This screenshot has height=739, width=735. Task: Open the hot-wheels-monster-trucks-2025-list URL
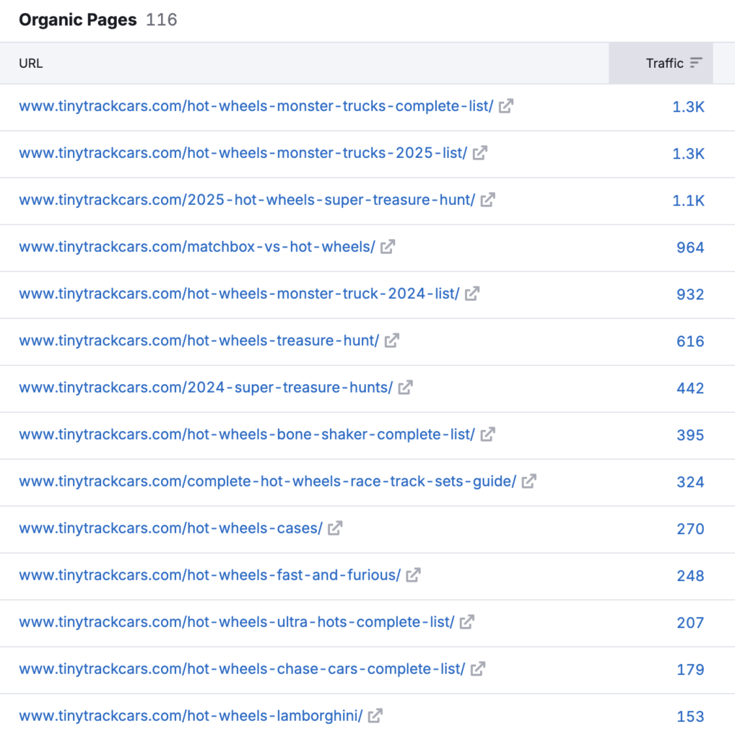pyautogui.click(x=243, y=153)
